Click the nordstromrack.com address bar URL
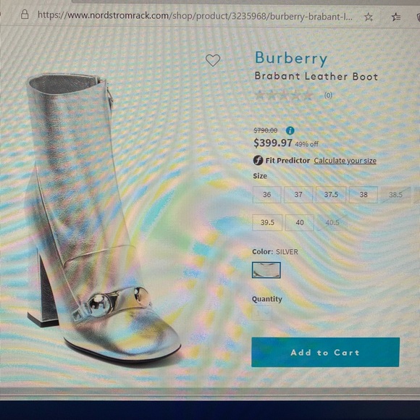The image size is (420, 420). pos(195,16)
